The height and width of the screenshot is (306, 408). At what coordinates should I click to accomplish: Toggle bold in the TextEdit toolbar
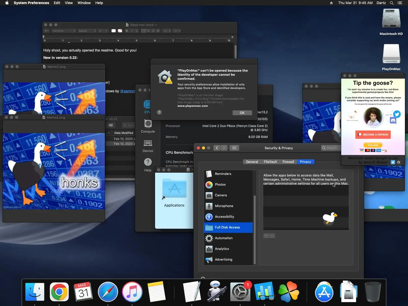click(x=127, y=31)
